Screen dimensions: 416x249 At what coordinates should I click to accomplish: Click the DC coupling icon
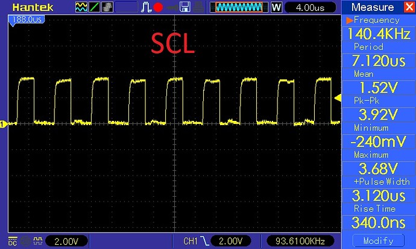coord(13,241)
